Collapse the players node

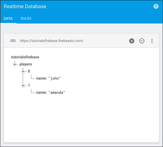pos(15,64)
